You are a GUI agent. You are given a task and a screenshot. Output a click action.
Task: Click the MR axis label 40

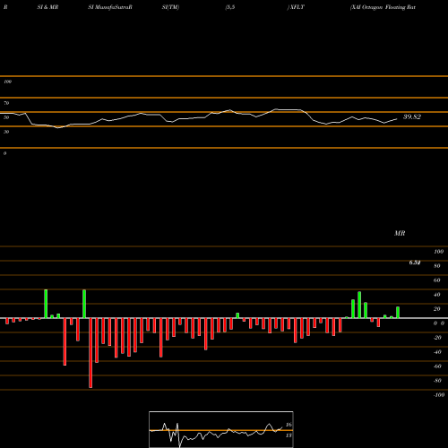point(436,295)
